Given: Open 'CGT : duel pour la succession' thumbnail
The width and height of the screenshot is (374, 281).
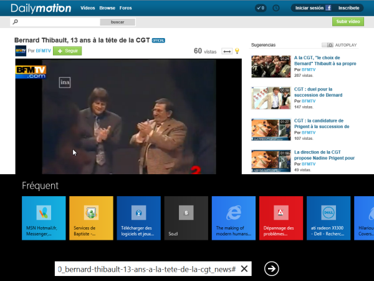Looking at the screenshot, I should coord(271,98).
